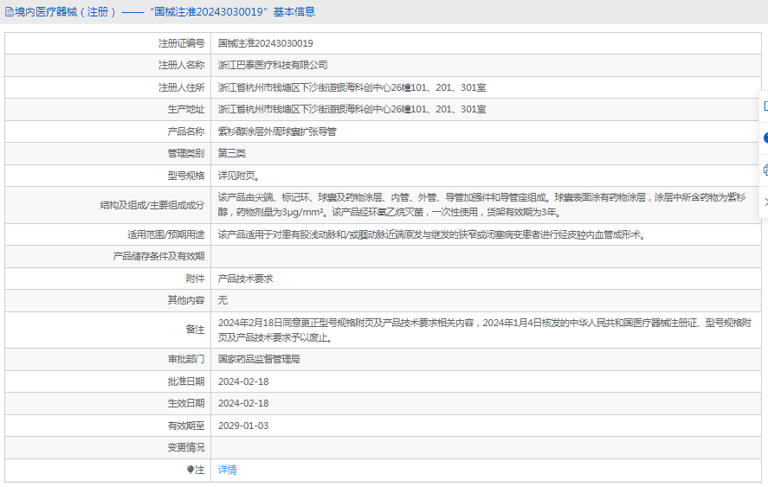Click the 附件 label

click(196, 279)
